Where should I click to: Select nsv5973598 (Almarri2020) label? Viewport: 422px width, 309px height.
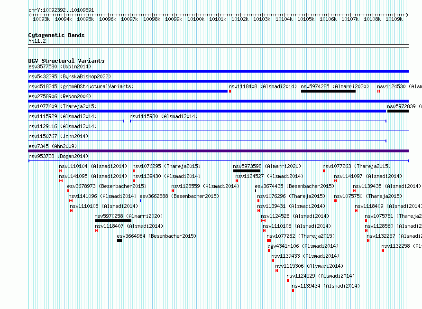pos(267,166)
